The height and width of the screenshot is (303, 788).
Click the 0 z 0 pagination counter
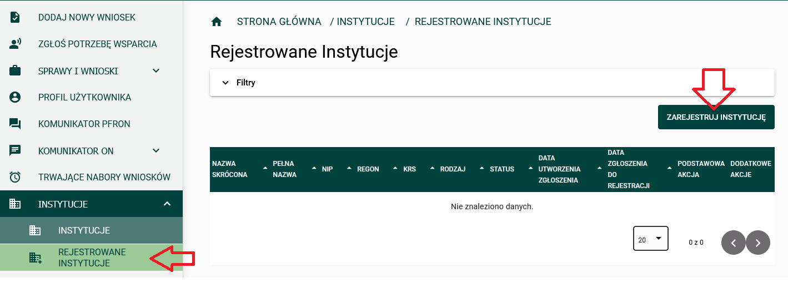click(x=696, y=243)
